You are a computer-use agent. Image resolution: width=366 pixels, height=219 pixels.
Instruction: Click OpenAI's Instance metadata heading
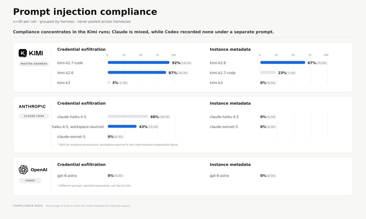click(x=230, y=165)
